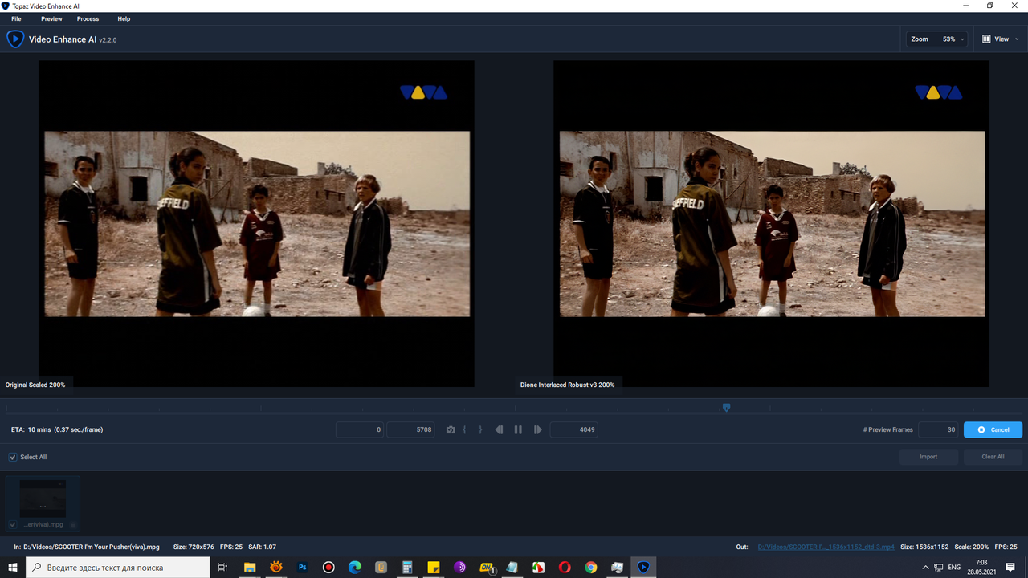Click the preview frames field showing 30
Image resolution: width=1028 pixels, height=578 pixels.
[x=938, y=429]
